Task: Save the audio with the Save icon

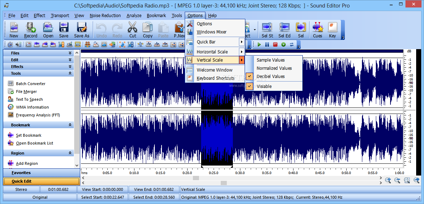Action: (64, 27)
